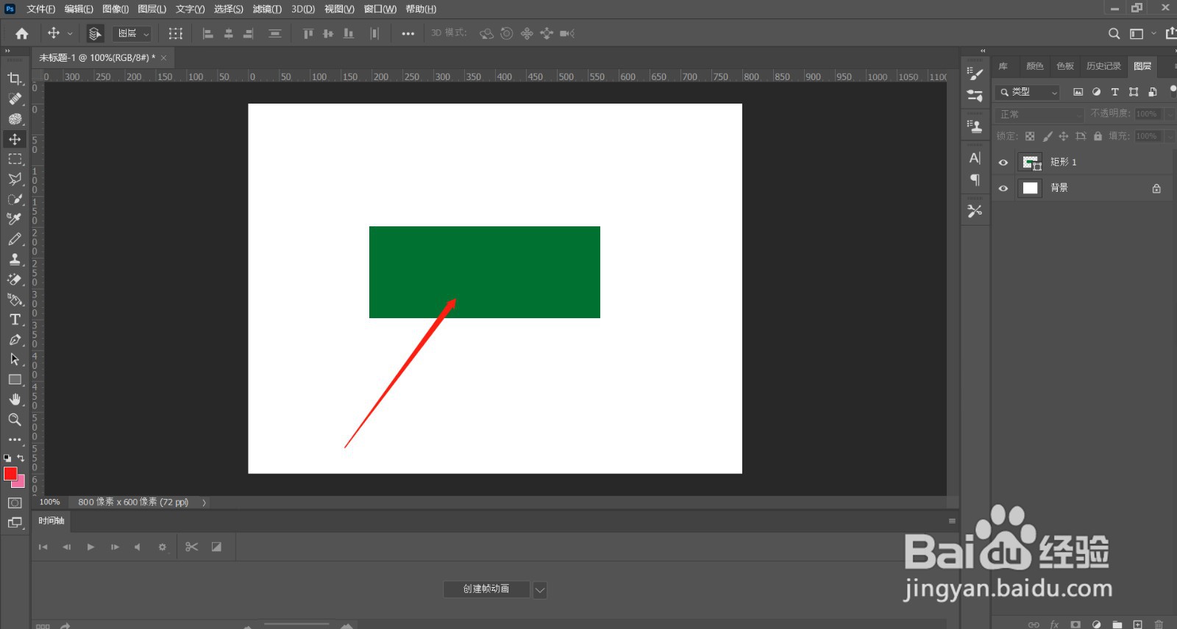Open the Character panel icon
This screenshot has height=629, width=1177.
coord(975,158)
